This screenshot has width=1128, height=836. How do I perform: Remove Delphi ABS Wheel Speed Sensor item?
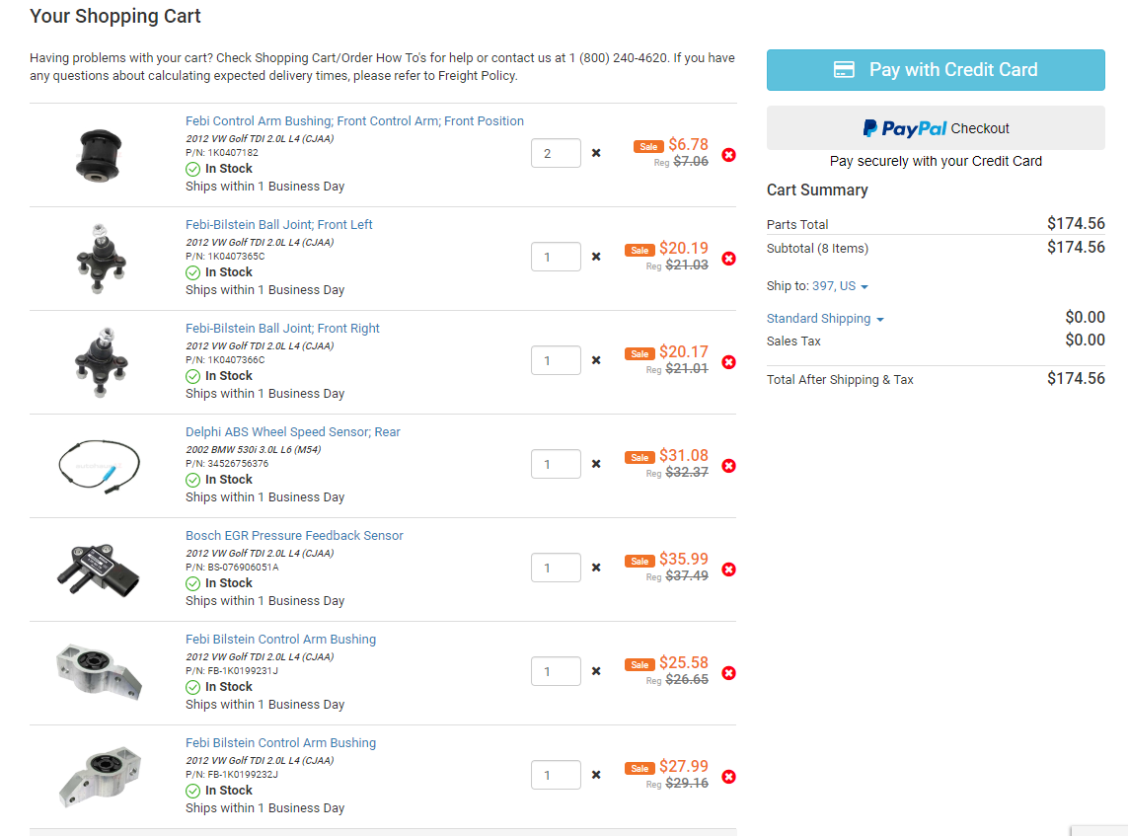pos(728,466)
